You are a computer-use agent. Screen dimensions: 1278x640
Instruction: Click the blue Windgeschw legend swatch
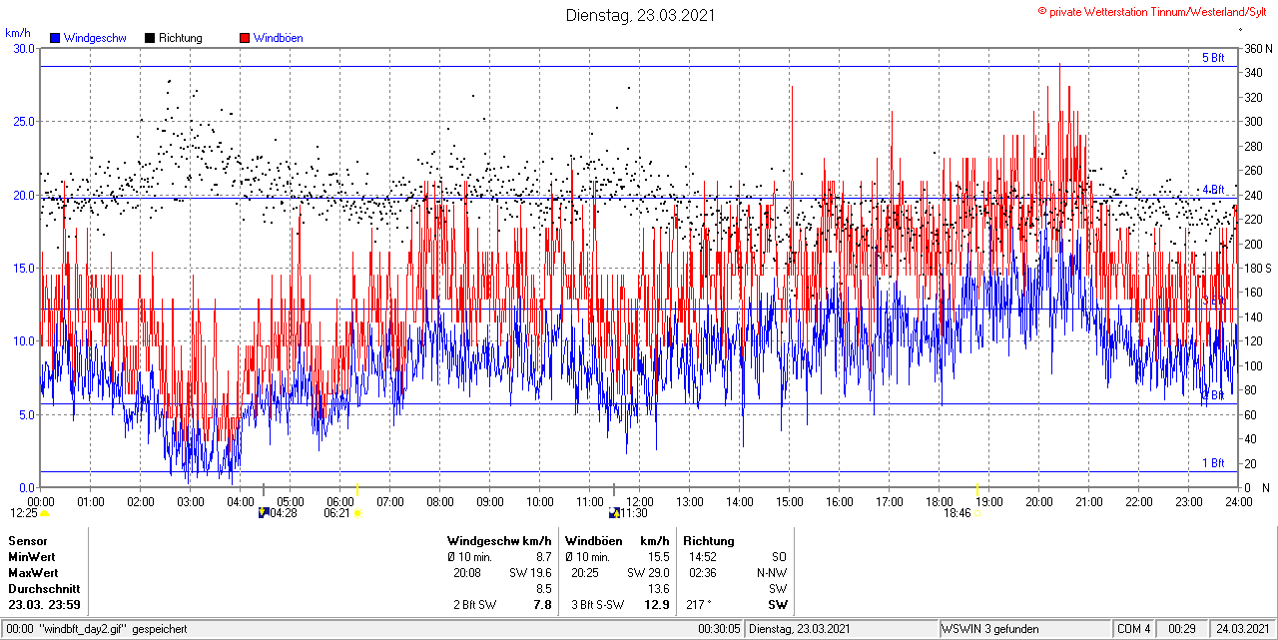(55, 38)
